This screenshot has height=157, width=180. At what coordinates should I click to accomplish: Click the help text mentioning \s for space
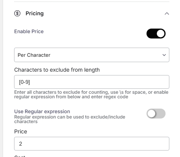tap(91, 95)
